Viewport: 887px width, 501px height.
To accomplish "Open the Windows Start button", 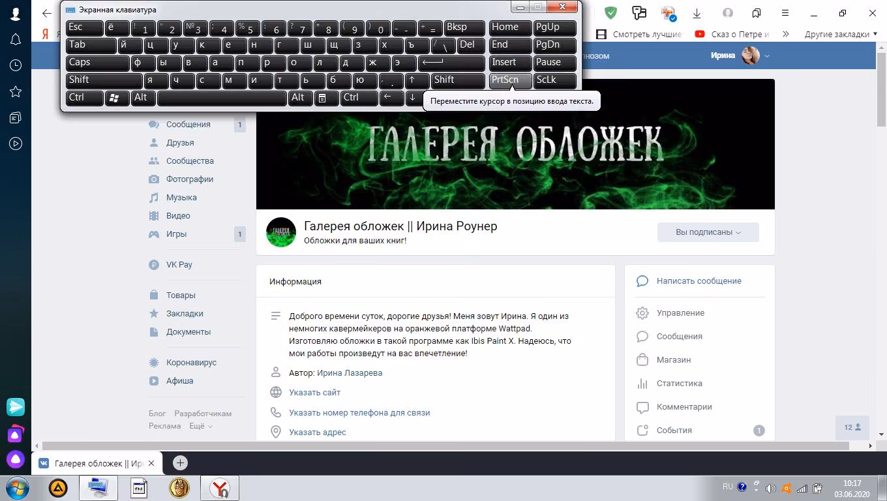I will pyautogui.click(x=17, y=487).
